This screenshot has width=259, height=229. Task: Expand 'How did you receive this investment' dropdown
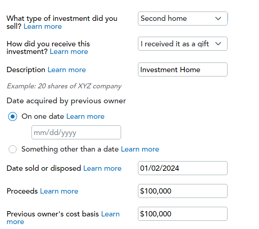pos(182,44)
